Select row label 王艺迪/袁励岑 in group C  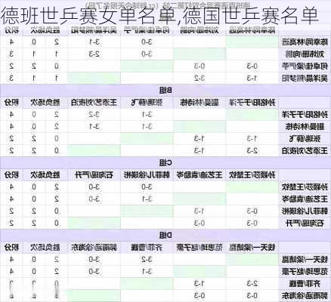(x=305, y=199)
